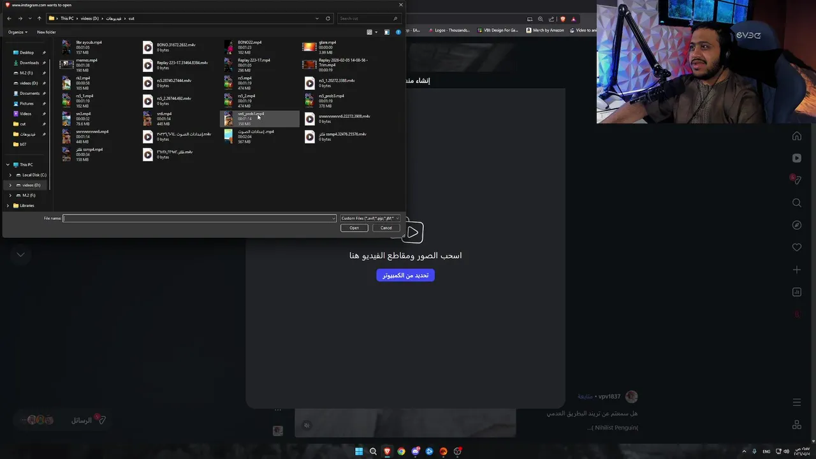Go up one folder level

[39, 18]
